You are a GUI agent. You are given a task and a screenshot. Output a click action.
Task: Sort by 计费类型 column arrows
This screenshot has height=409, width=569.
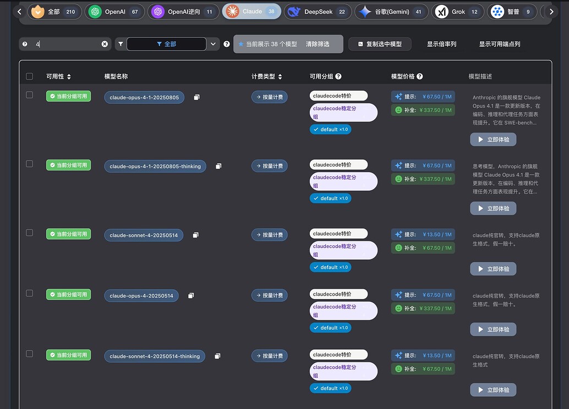click(280, 76)
